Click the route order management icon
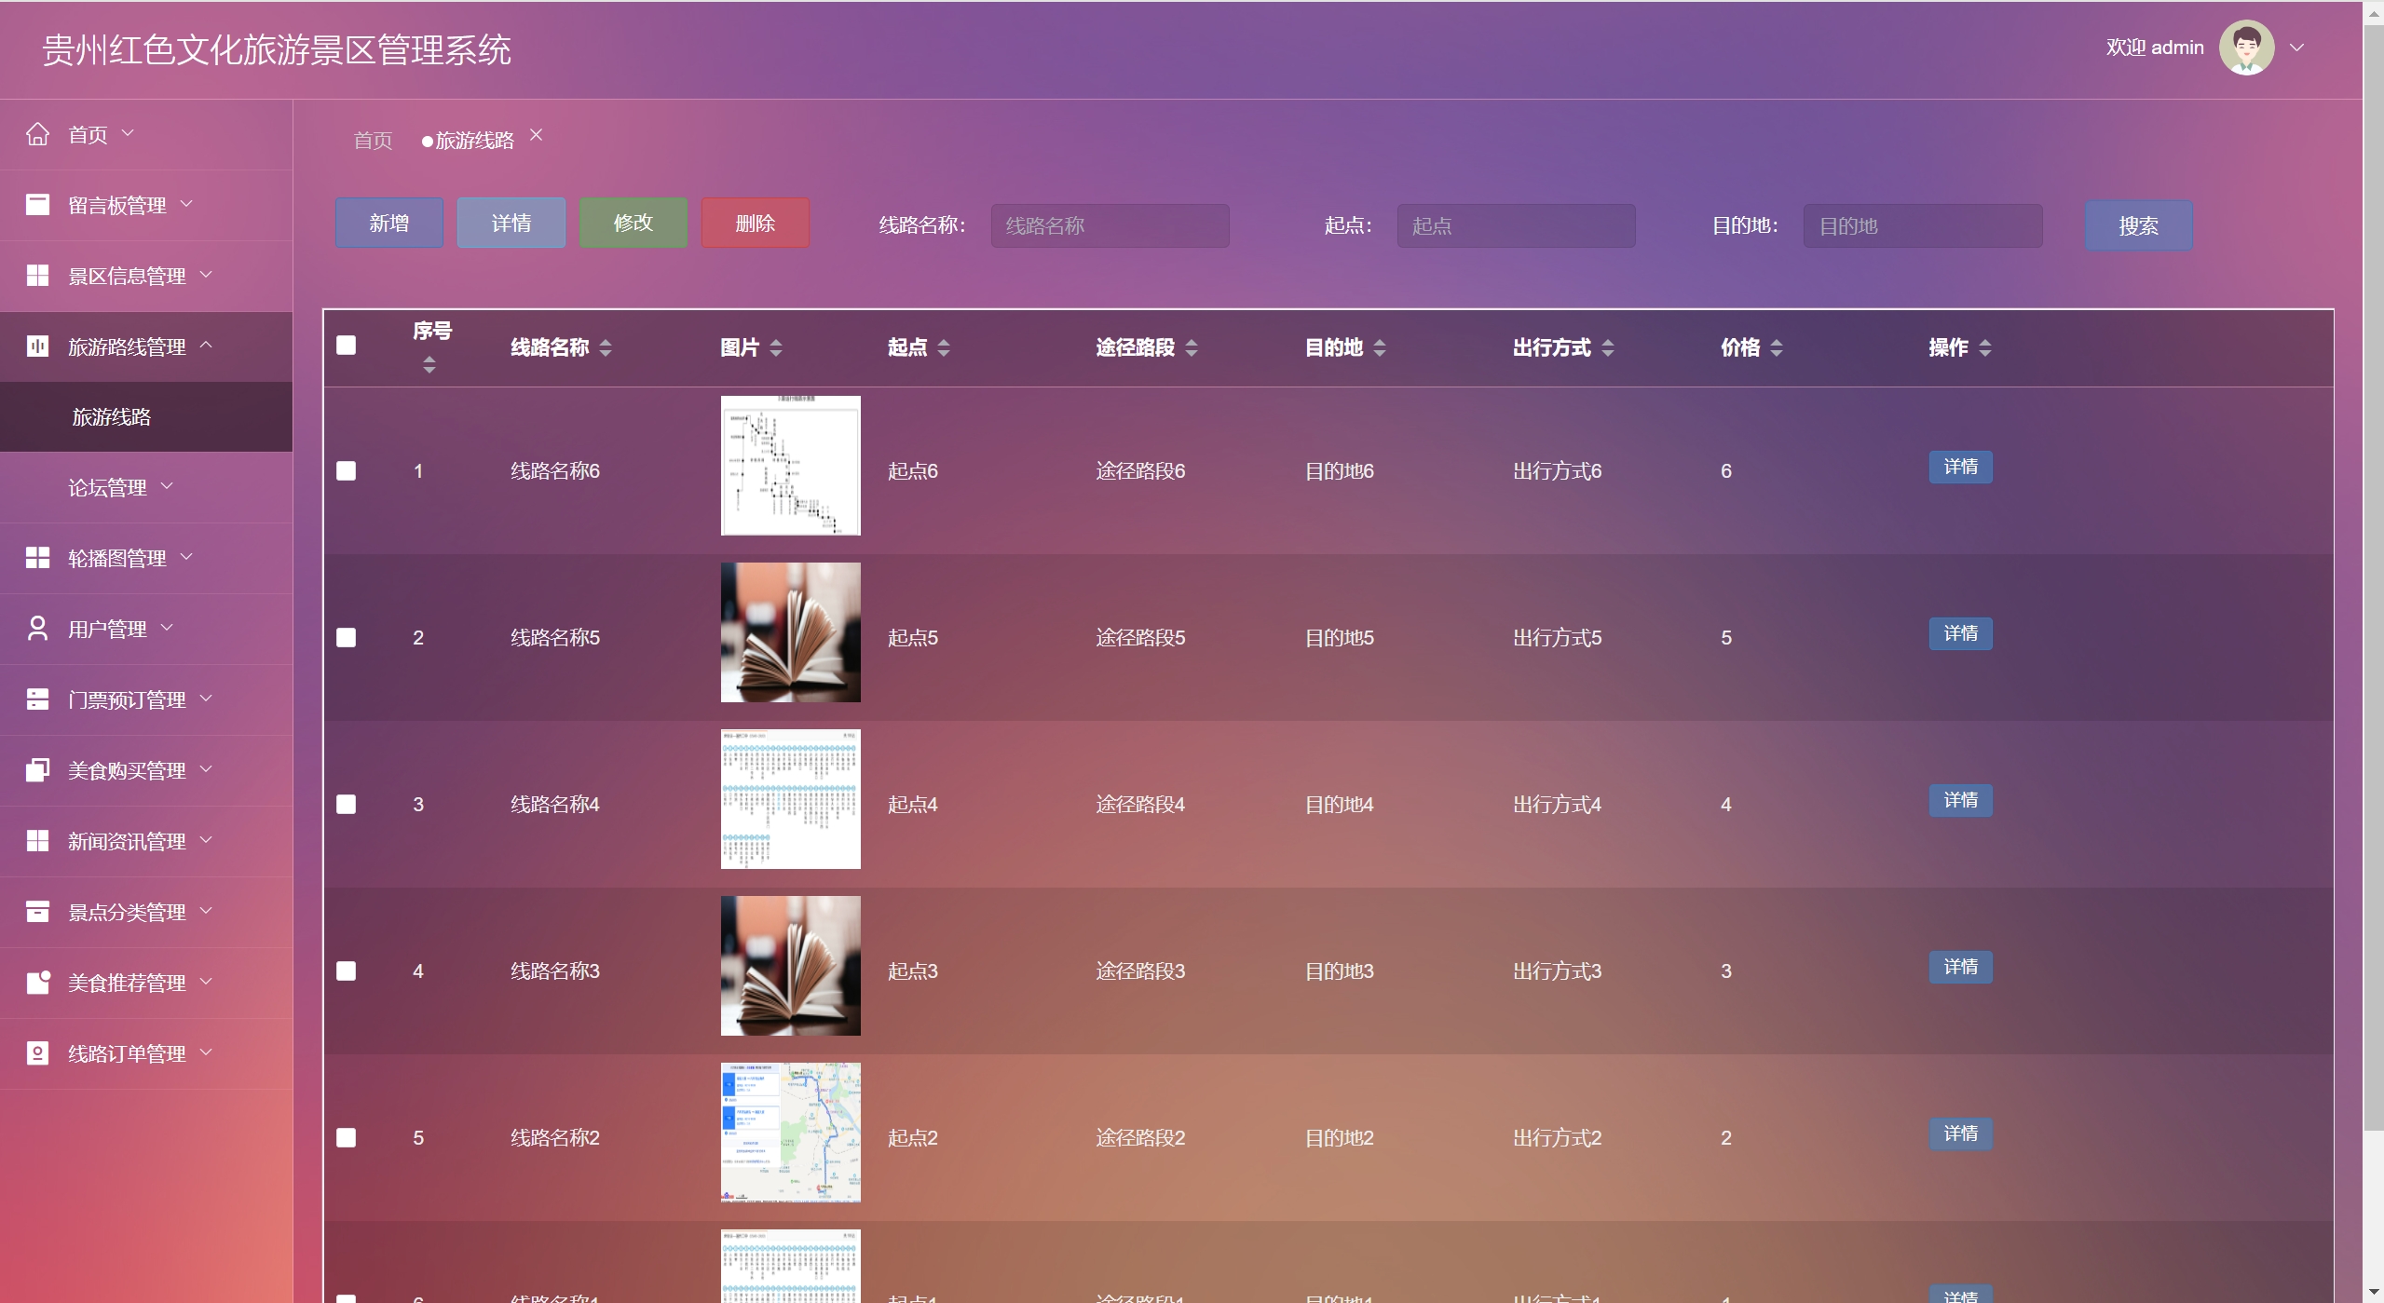The height and width of the screenshot is (1303, 2384). (37, 1053)
